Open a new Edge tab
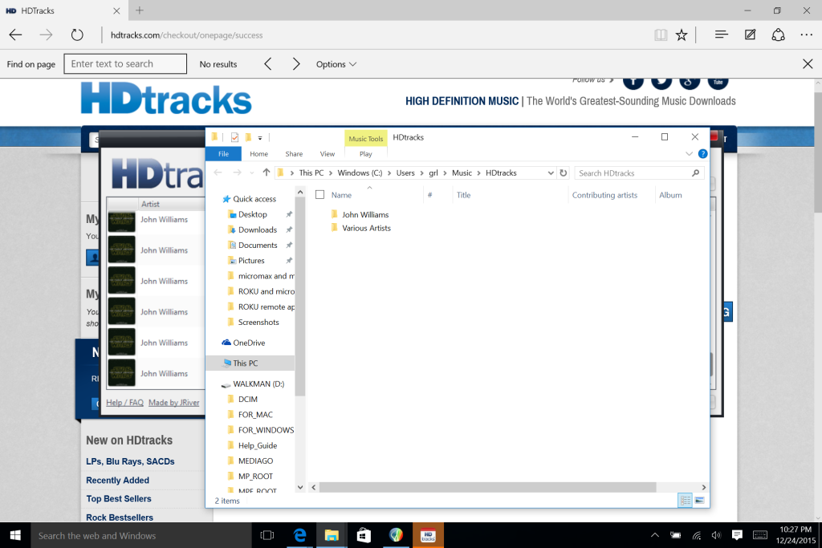 (140, 10)
